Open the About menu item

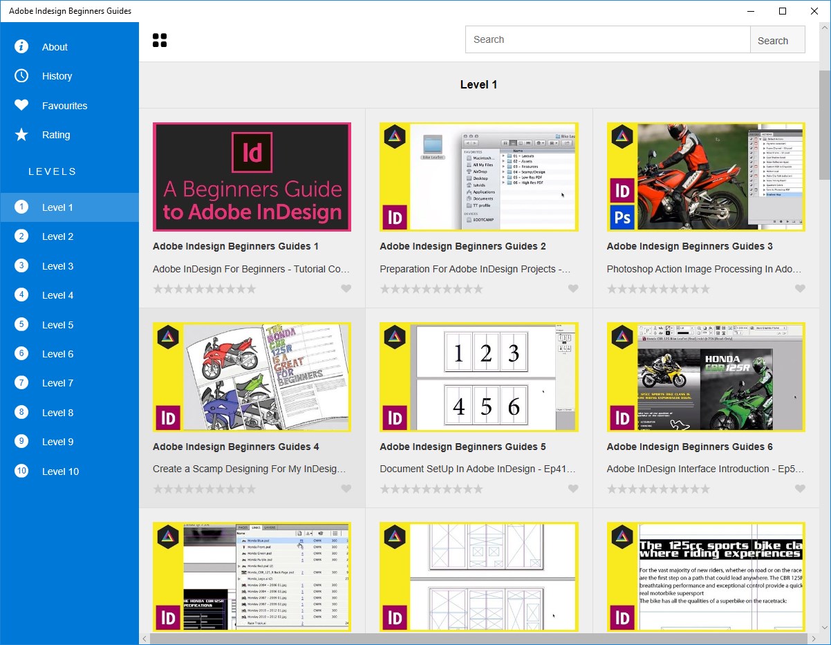pos(69,47)
